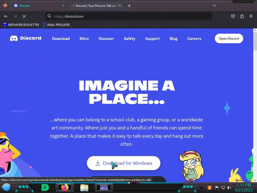The width and height of the screenshot is (257, 193).
Task: Click the orange Java tray icon
Action: click(210, 187)
